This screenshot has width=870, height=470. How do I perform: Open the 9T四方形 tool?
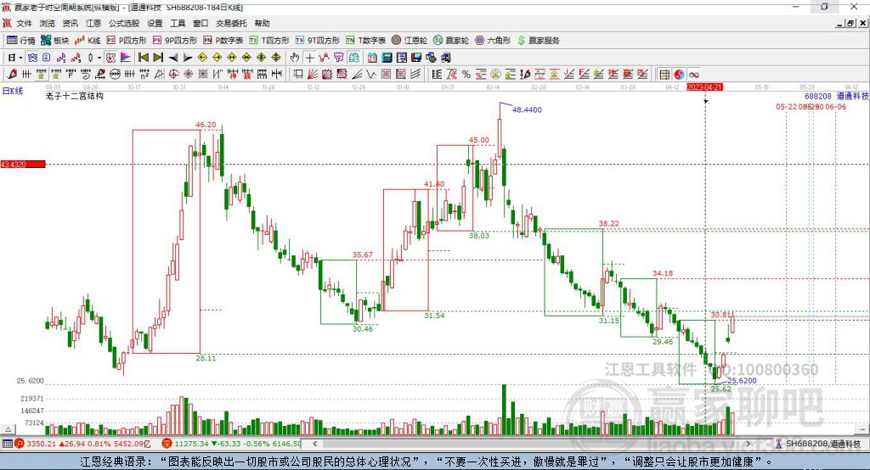[x=318, y=41]
